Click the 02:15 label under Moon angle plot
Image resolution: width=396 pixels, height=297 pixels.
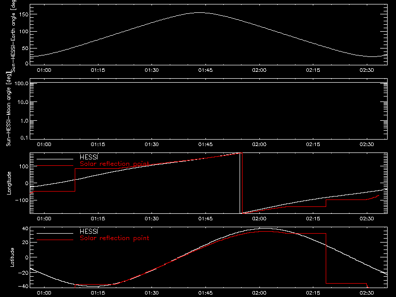point(313,144)
